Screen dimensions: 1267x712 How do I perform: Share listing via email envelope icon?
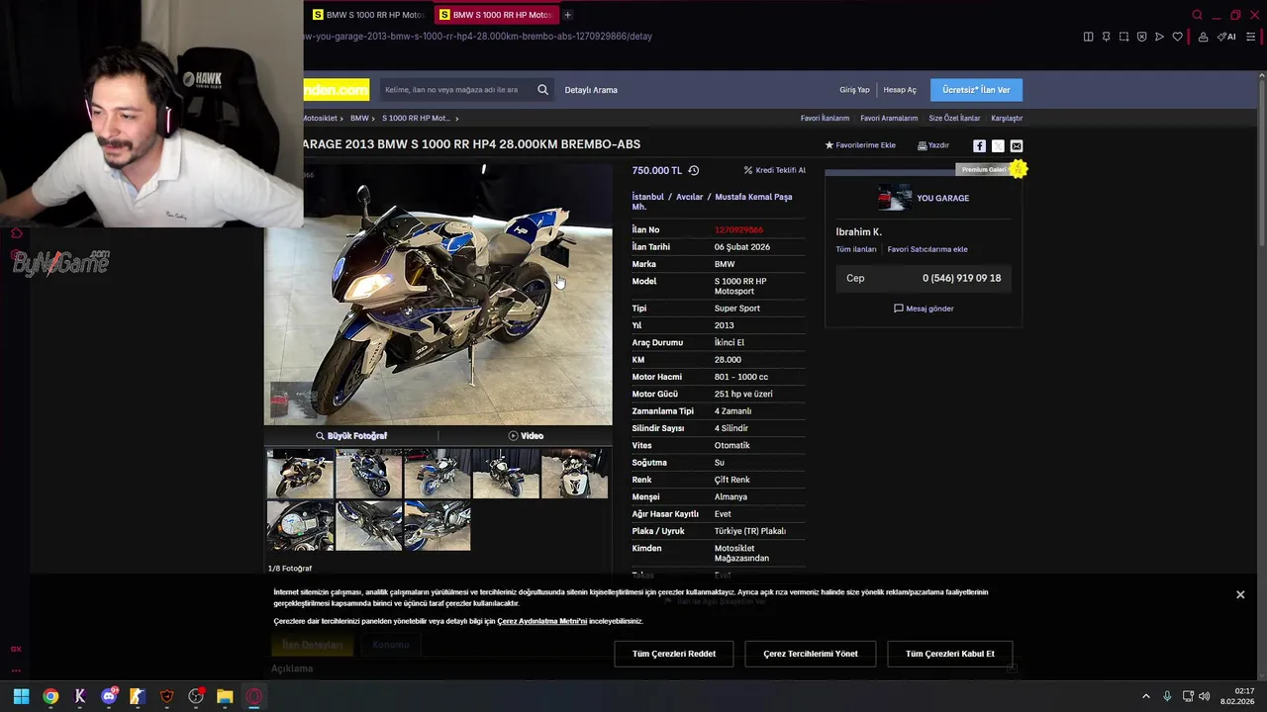[1017, 146]
